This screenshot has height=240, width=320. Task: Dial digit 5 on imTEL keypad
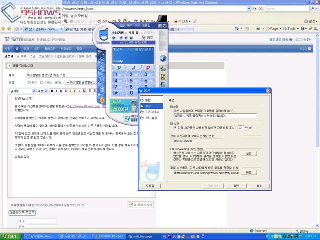(133, 81)
